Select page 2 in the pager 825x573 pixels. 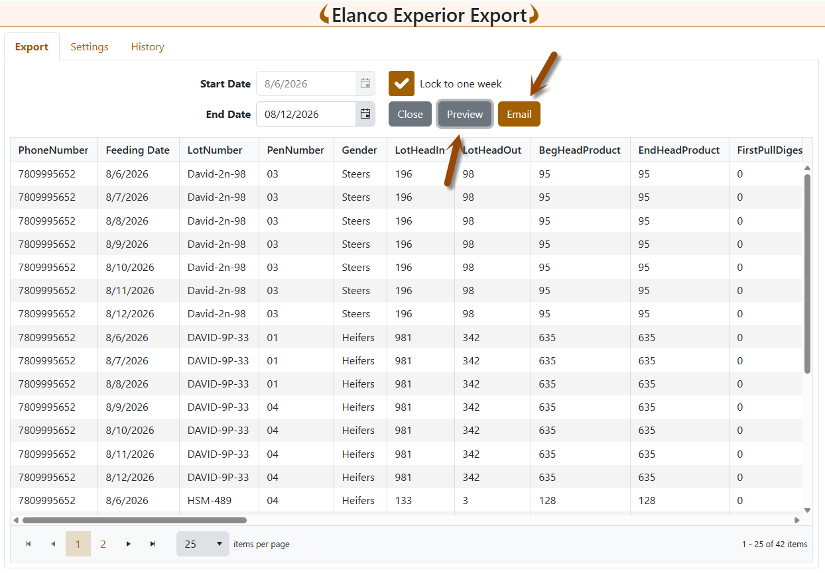pyautogui.click(x=103, y=544)
